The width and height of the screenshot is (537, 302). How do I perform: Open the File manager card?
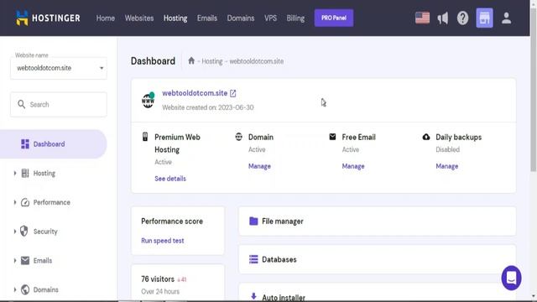tap(377, 221)
